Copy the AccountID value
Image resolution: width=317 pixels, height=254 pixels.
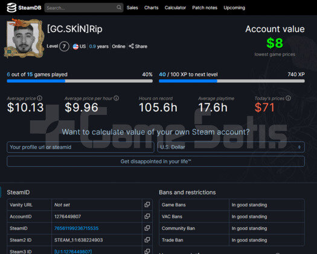pos(147,217)
